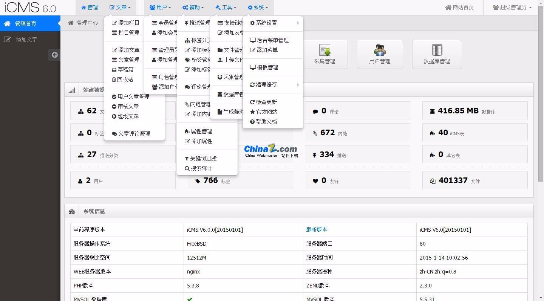544x301 pixels.
Task: Open the 最新版本 link
Action: tap(317, 230)
